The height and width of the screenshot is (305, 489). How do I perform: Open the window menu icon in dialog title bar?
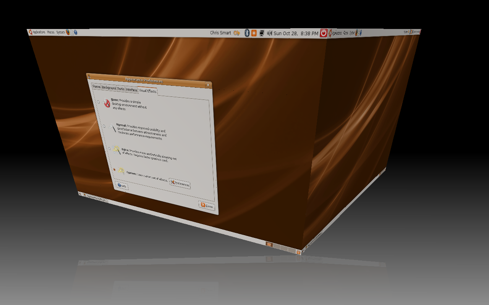[x=89, y=75]
